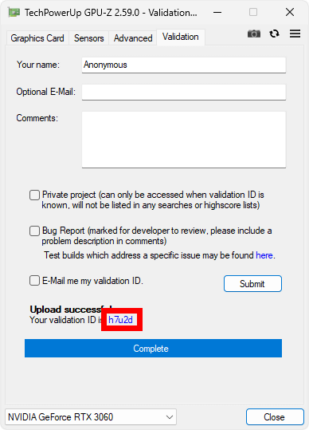
Task: Switch to the Graphics Card tab
Action: pos(37,38)
